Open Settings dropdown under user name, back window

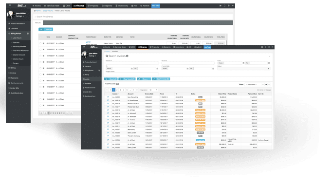20,17
